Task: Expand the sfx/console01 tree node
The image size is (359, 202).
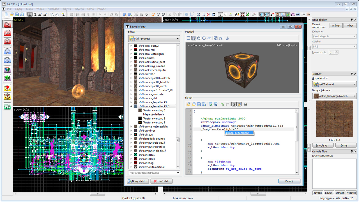Action: pyautogui.click(x=131, y=155)
